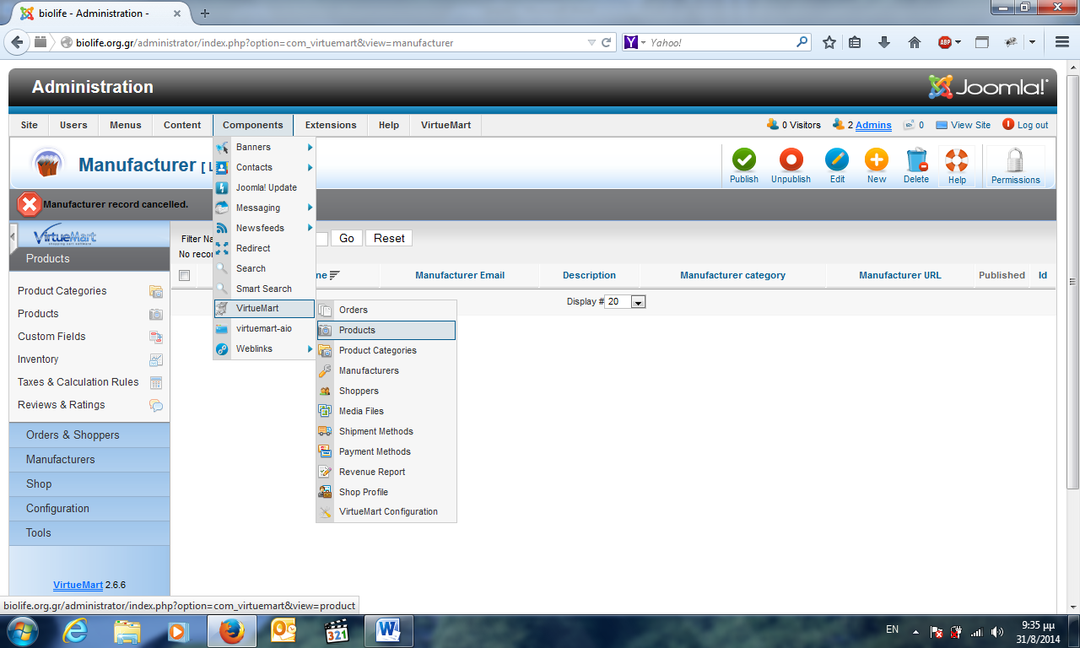Click Taxes & Calculation Rules calculator icon
The image size is (1080, 648).
[x=156, y=382]
